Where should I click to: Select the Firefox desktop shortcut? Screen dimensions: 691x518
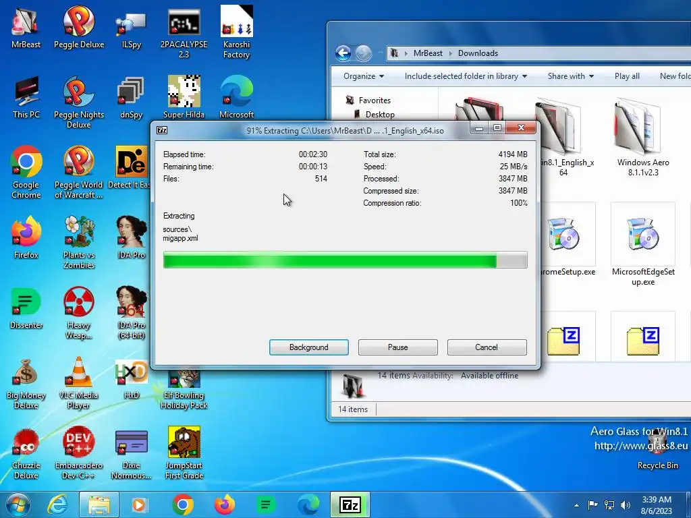pyautogui.click(x=26, y=237)
